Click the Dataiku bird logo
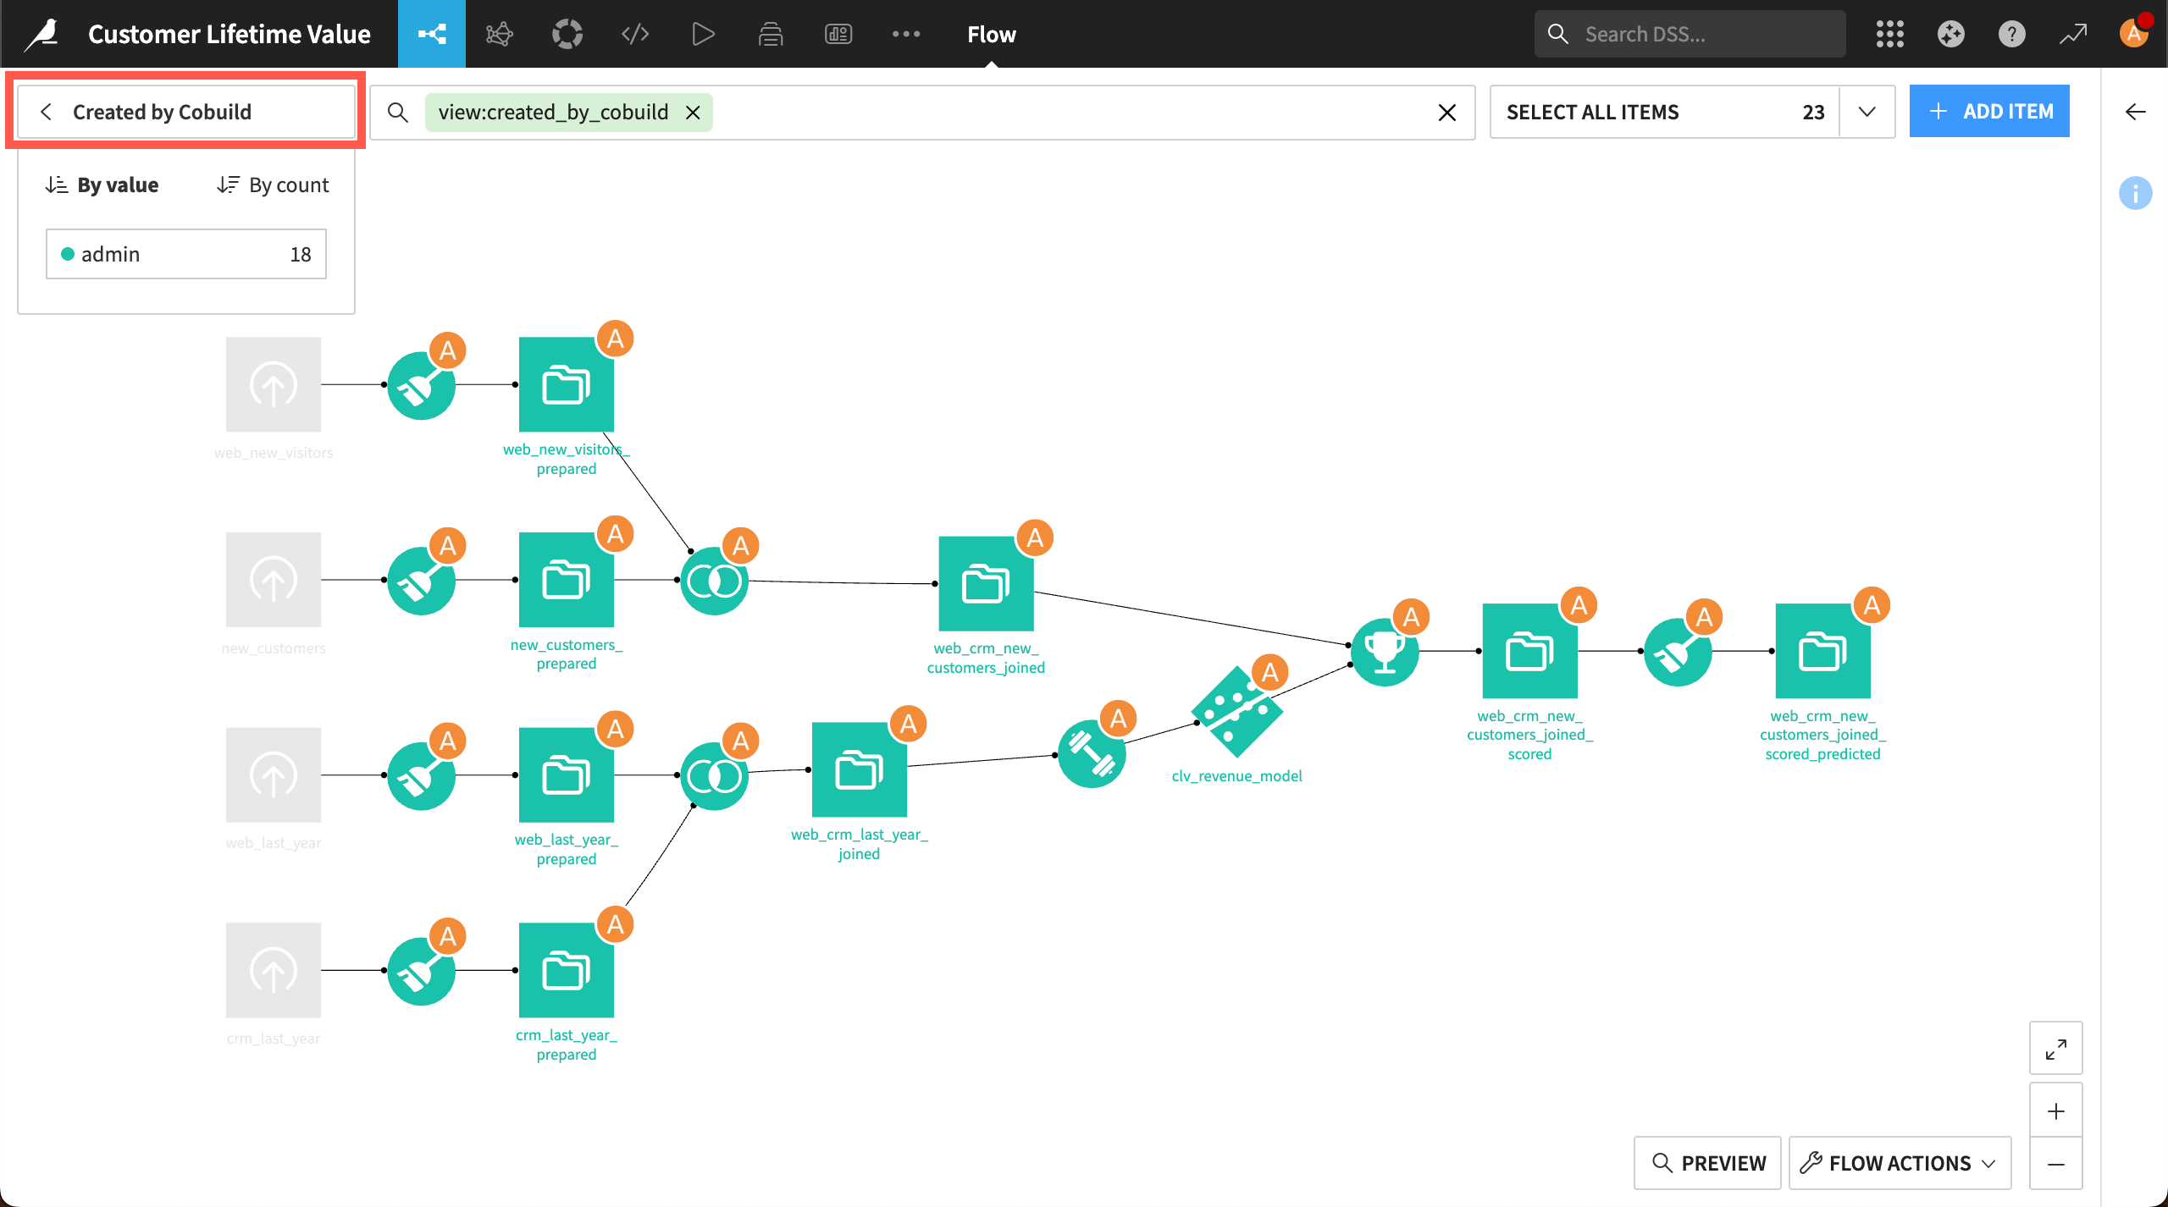 (42, 34)
